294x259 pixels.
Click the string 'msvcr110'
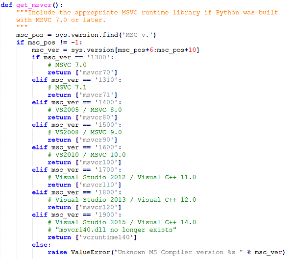point(98,185)
